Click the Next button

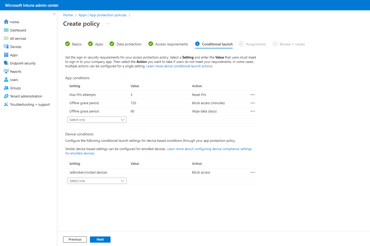(x=100, y=239)
